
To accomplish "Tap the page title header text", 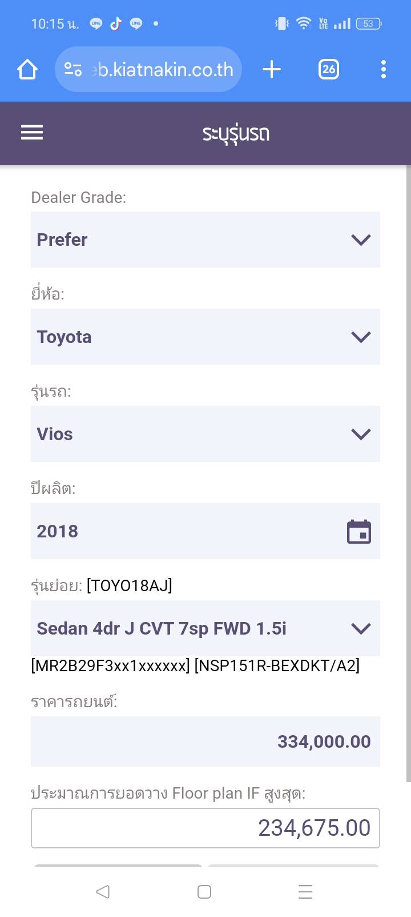I will [x=236, y=134].
